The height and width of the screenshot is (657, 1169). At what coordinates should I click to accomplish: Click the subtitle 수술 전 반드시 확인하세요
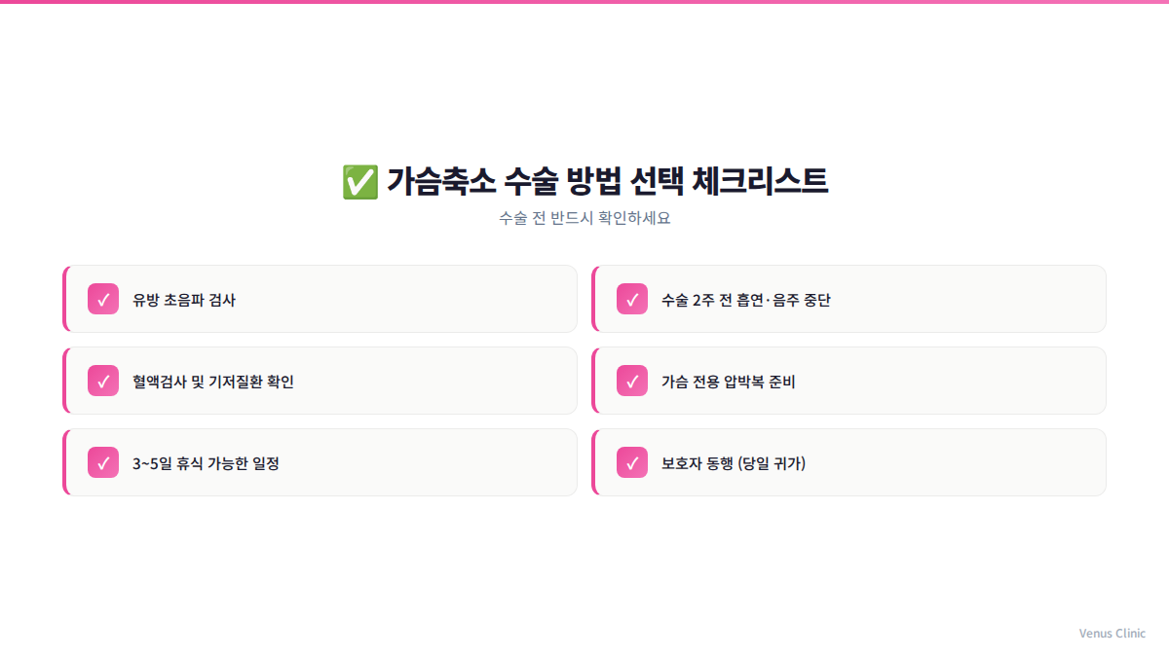(584, 218)
